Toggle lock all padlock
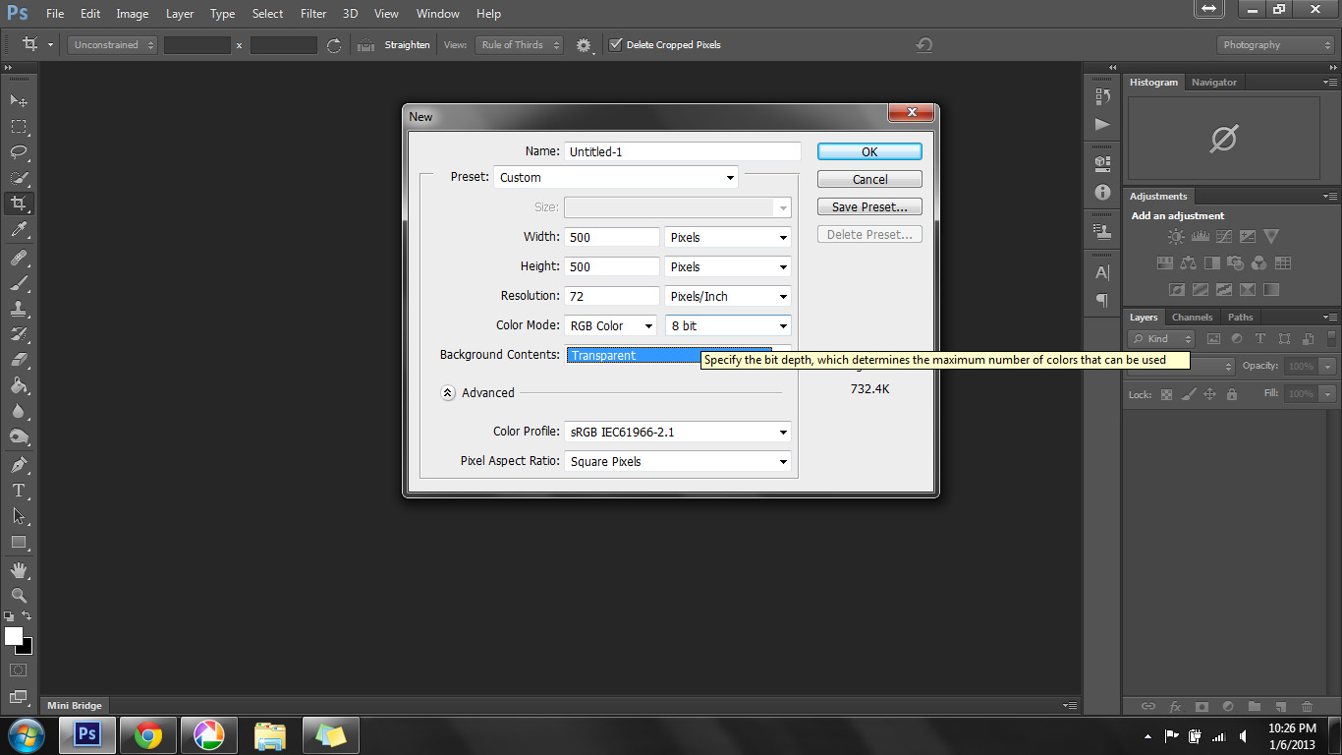 [1232, 394]
